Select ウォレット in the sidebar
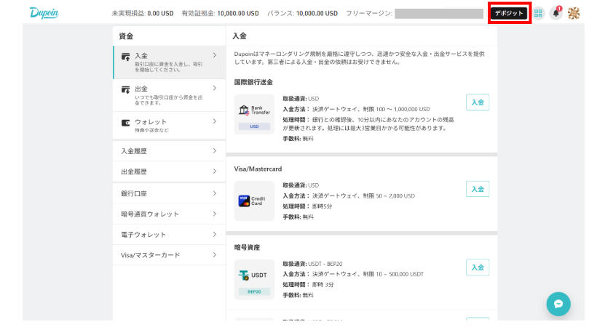The height and width of the screenshot is (327, 613). coord(169,125)
